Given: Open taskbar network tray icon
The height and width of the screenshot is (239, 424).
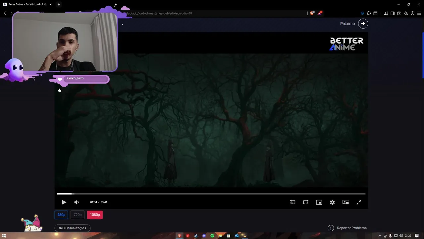Looking at the screenshot, I should tap(396, 236).
